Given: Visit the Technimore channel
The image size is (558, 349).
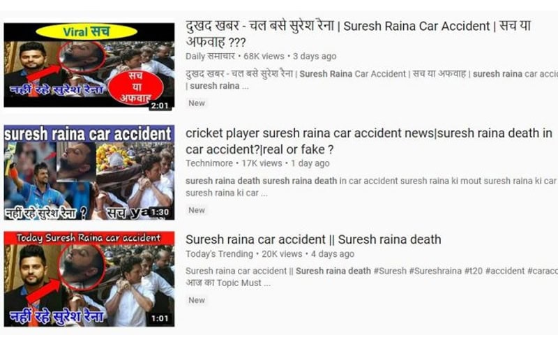Looking at the screenshot, I should pyautogui.click(x=209, y=163).
